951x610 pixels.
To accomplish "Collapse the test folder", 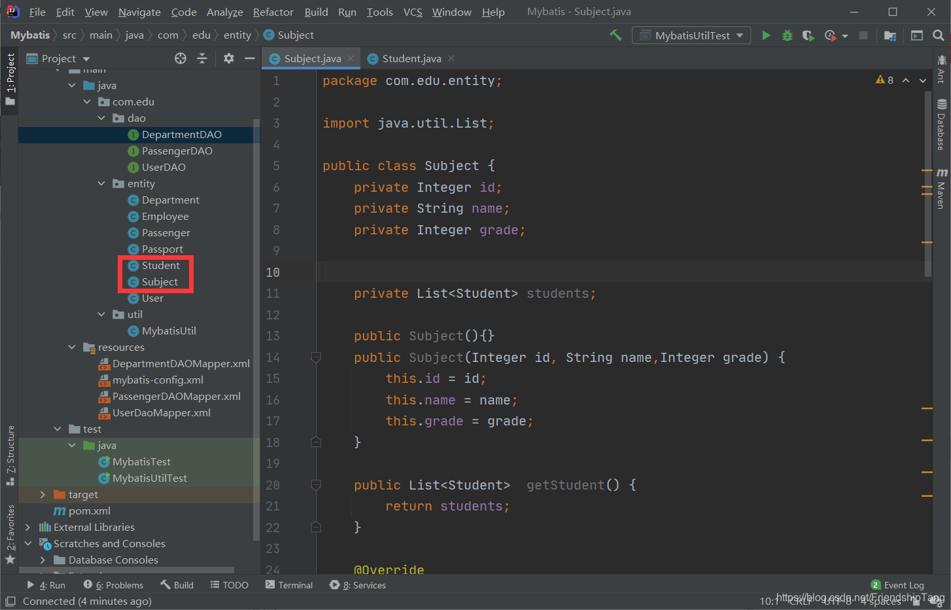I will click(58, 429).
